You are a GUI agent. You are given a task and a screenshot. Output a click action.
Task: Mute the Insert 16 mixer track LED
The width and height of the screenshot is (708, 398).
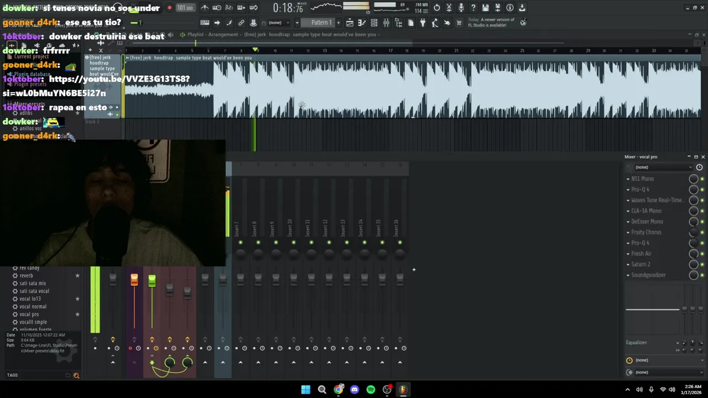399,242
